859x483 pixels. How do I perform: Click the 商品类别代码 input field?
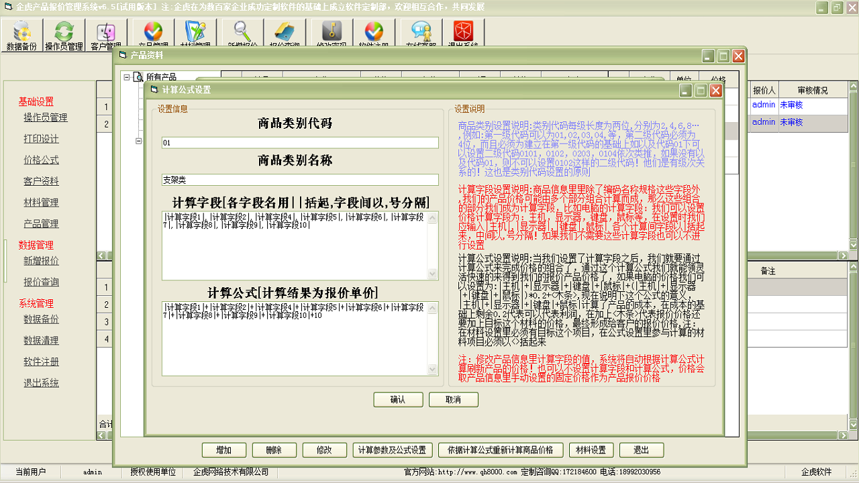[x=300, y=143]
